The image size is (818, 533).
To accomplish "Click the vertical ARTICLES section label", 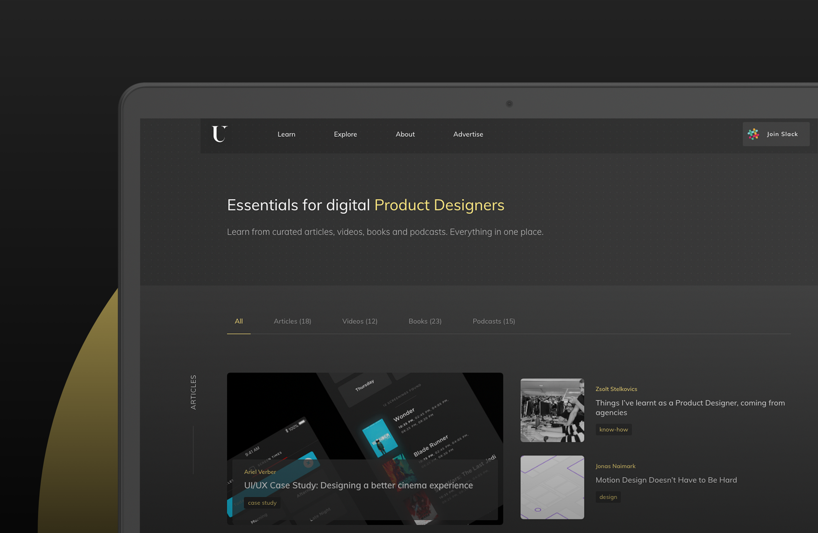I will [x=193, y=392].
